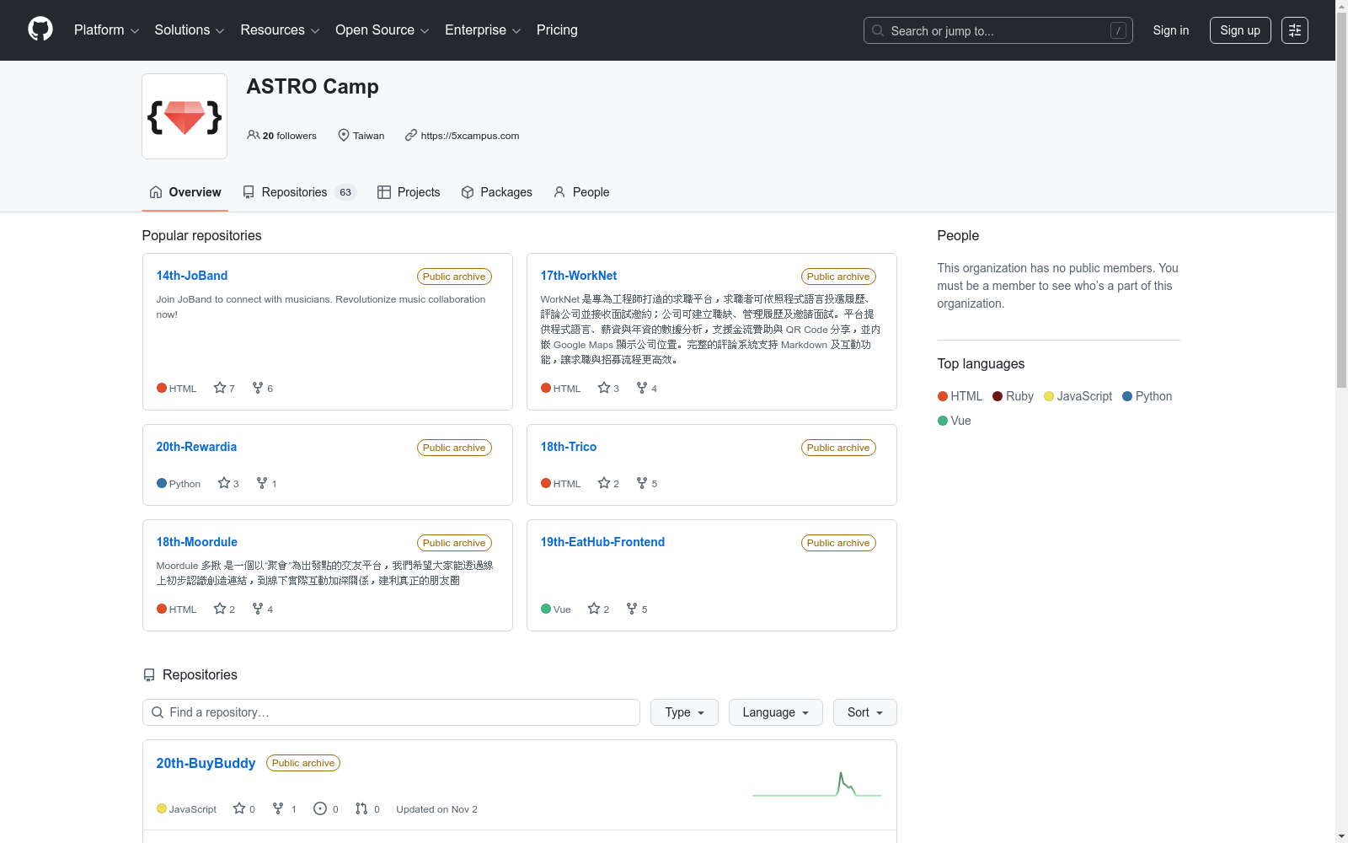Open the appearance settings icon button

tap(1295, 30)
